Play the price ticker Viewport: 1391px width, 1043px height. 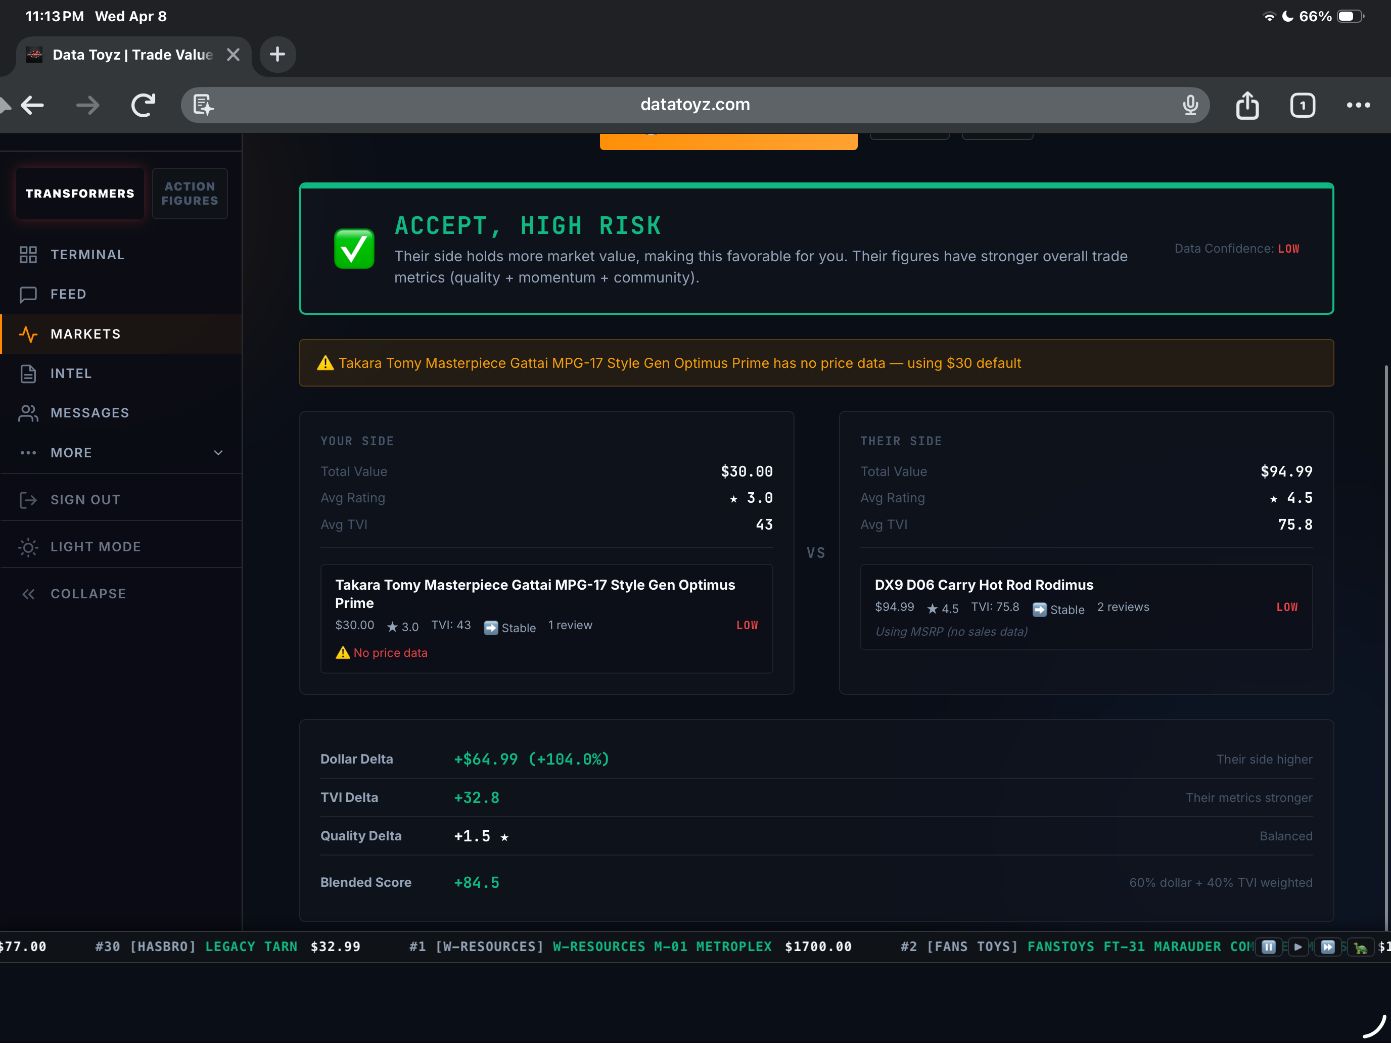[x=1298, y=947]
